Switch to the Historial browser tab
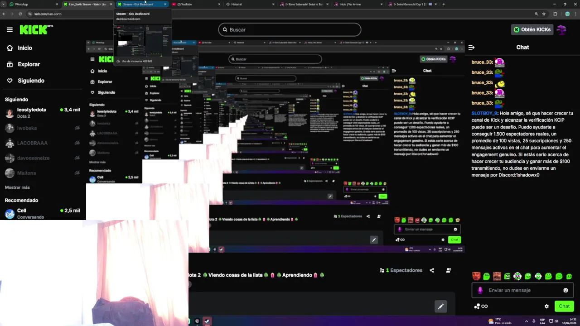Screen dimensions: 580x326 251,4
